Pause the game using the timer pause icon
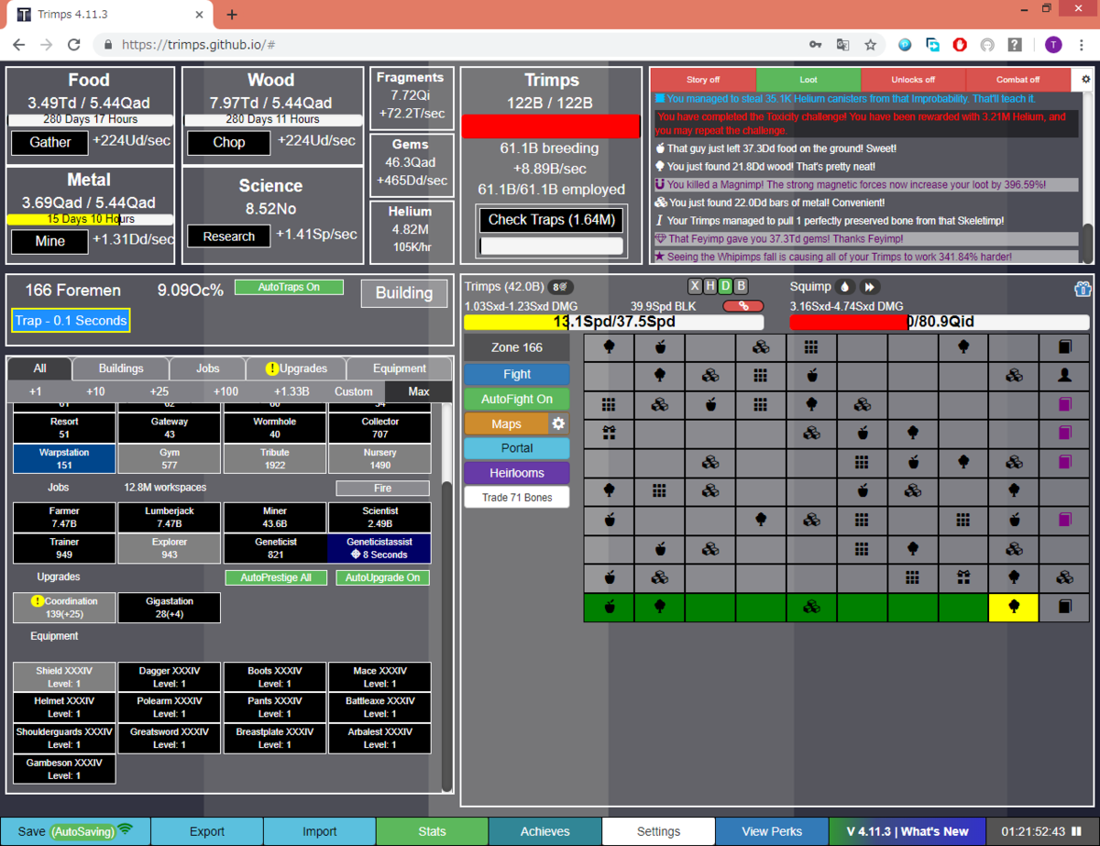This screenshot has height=846, width=1100. tap(1076, 831)
